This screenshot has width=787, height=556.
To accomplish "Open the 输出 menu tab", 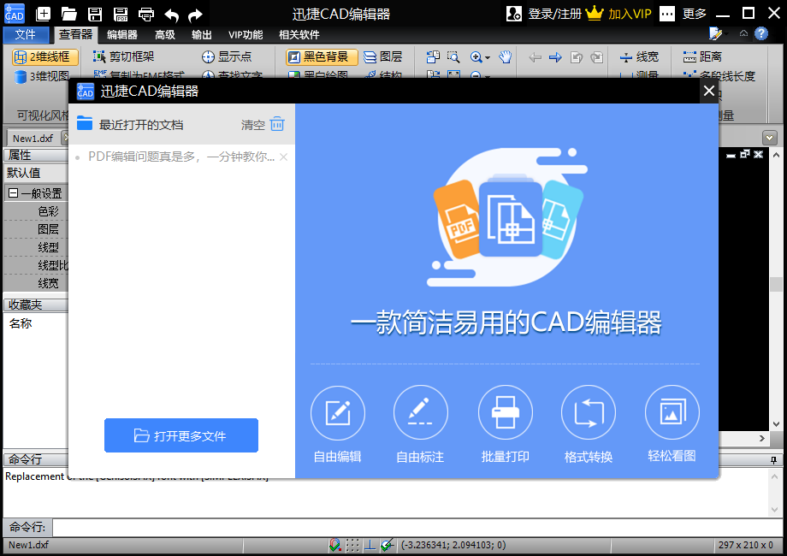I will [204, 35].
